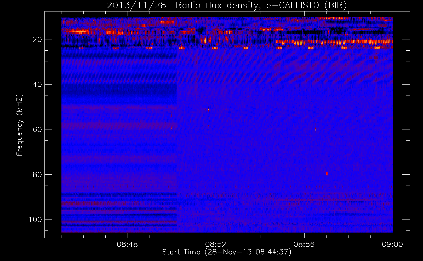Click the 'Start Time (28-Nov-13 08:44:37)' label

[227, 252]
